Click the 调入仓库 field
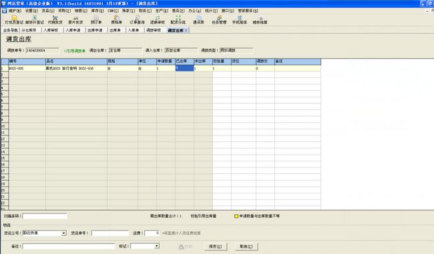This screenshot has height=254, width=434. point(181,51)
